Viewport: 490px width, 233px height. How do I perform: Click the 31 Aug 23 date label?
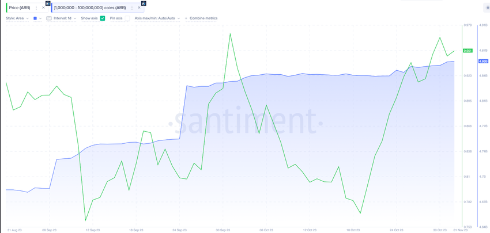14,230
